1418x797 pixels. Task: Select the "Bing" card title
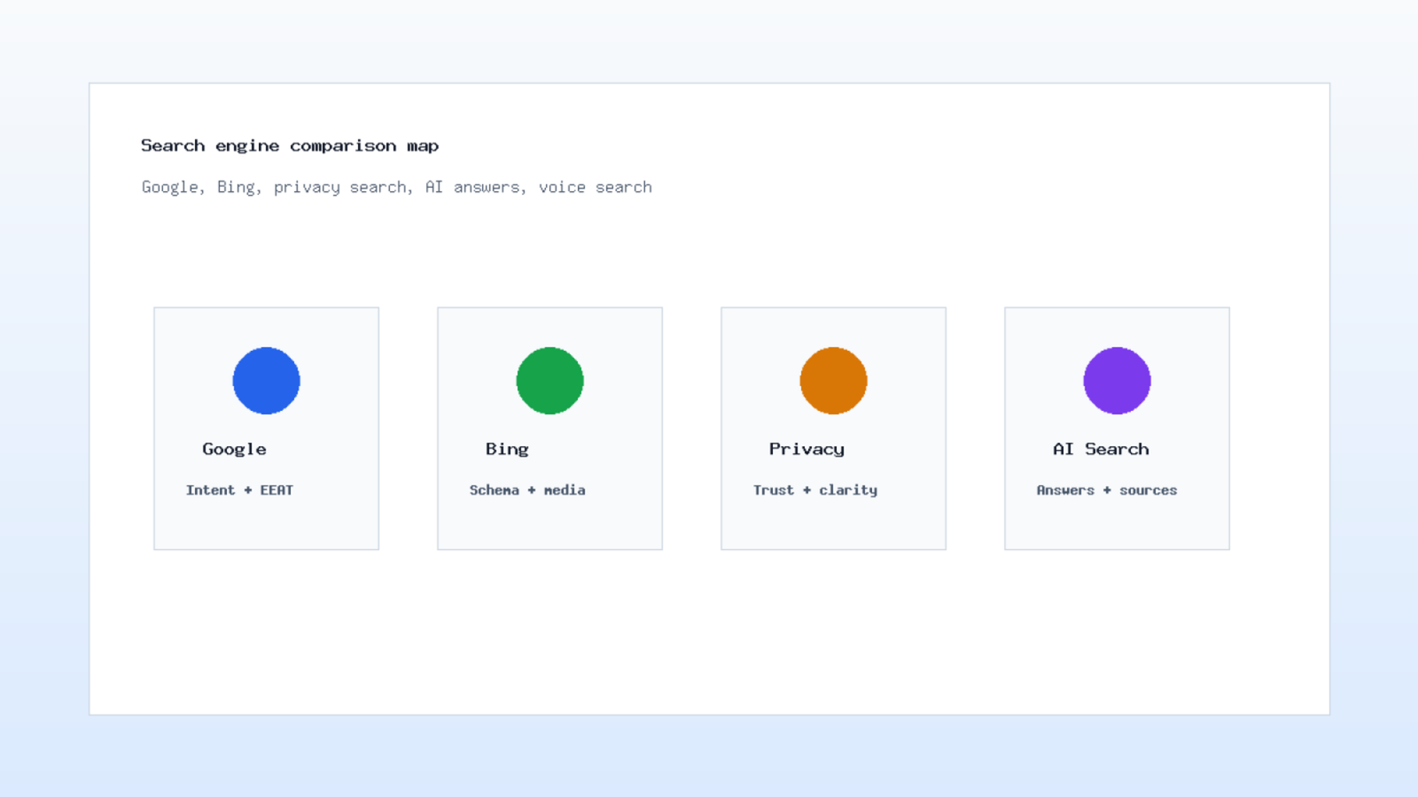(507, 449)
